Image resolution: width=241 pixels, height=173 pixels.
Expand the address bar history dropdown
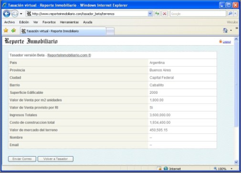coord(150,14)
